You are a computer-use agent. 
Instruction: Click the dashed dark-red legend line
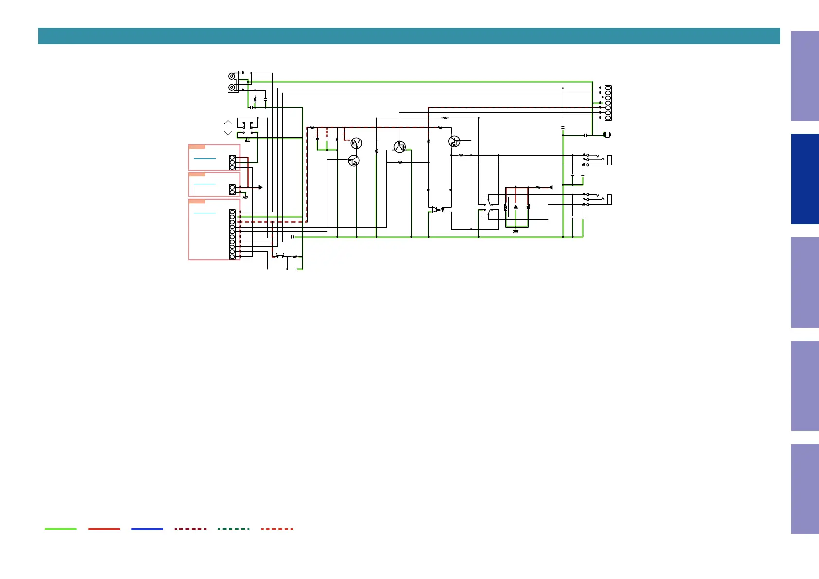tap(191, 529)
